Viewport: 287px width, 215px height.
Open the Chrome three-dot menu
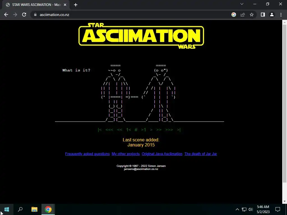click(281, 15)
